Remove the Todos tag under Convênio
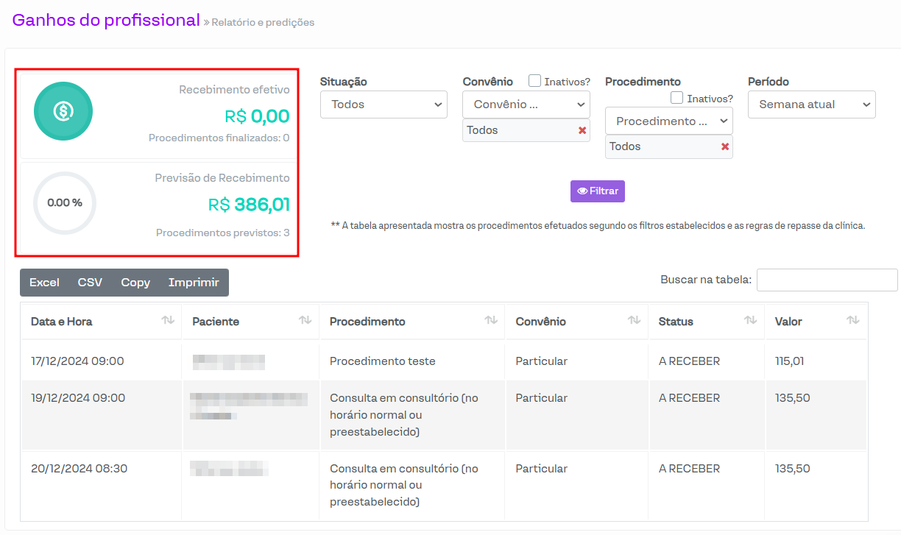 582,130
